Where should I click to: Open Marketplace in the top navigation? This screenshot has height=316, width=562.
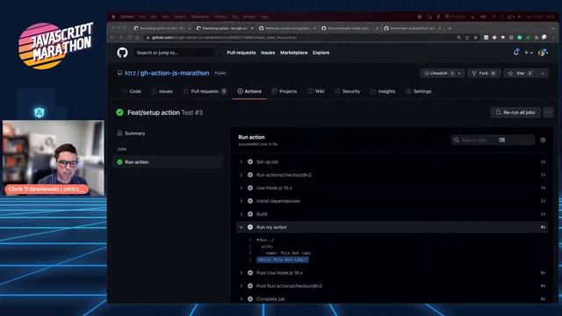coord(293,53)
